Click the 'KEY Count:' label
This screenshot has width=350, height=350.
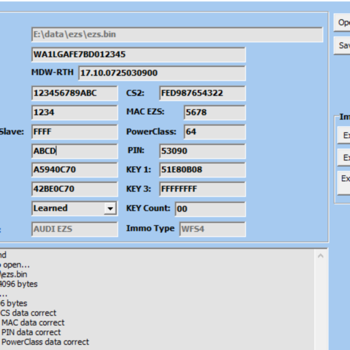pyautogui.click(x=148, y=209)
